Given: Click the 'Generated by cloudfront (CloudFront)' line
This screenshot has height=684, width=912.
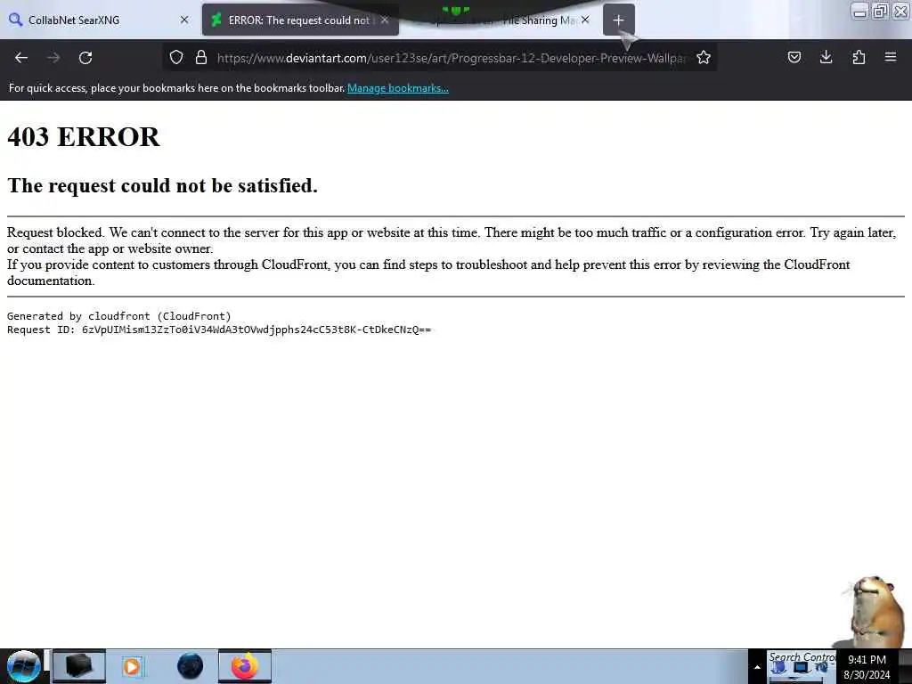Looking at the screenshot, I should click(x=119, y=316).
